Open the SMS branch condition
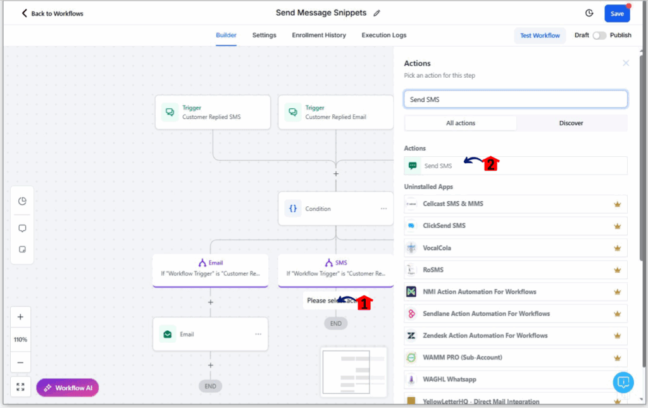 [x=335, y=270]
